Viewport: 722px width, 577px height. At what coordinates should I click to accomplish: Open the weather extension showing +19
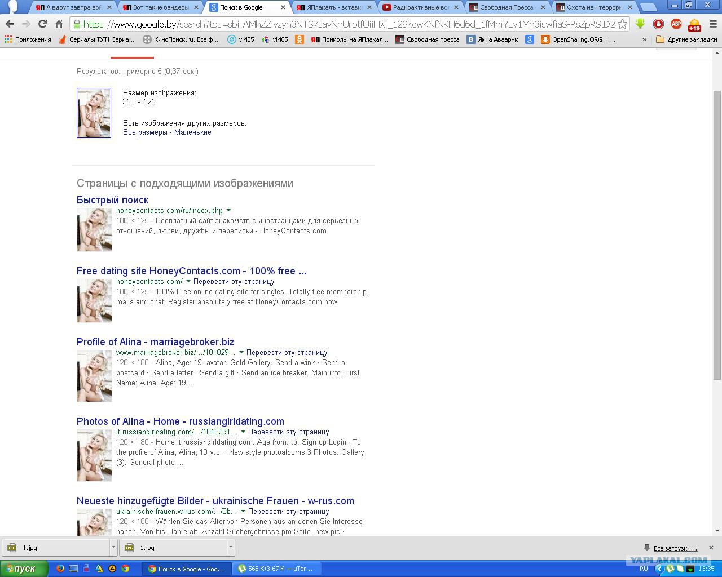[x=694, y=24]
